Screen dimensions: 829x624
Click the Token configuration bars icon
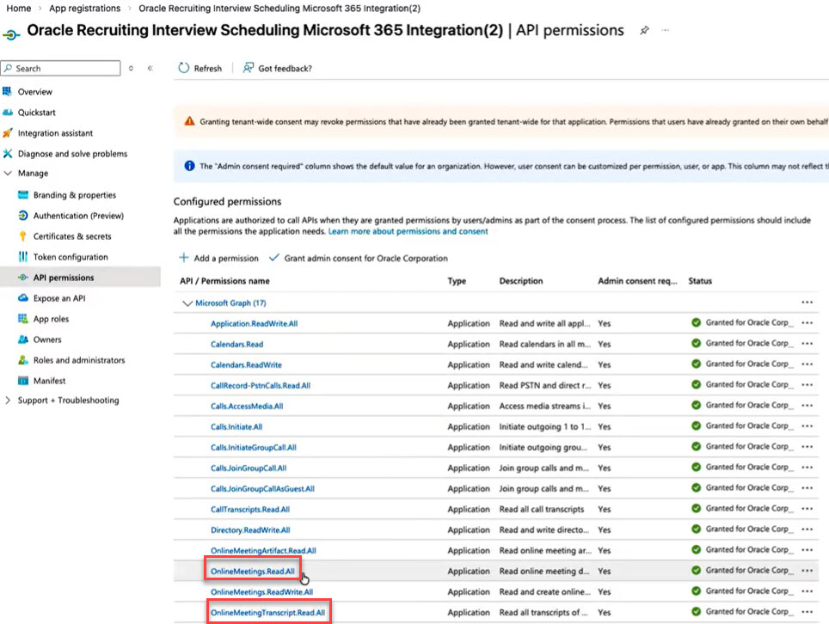[x=22, y=257]
